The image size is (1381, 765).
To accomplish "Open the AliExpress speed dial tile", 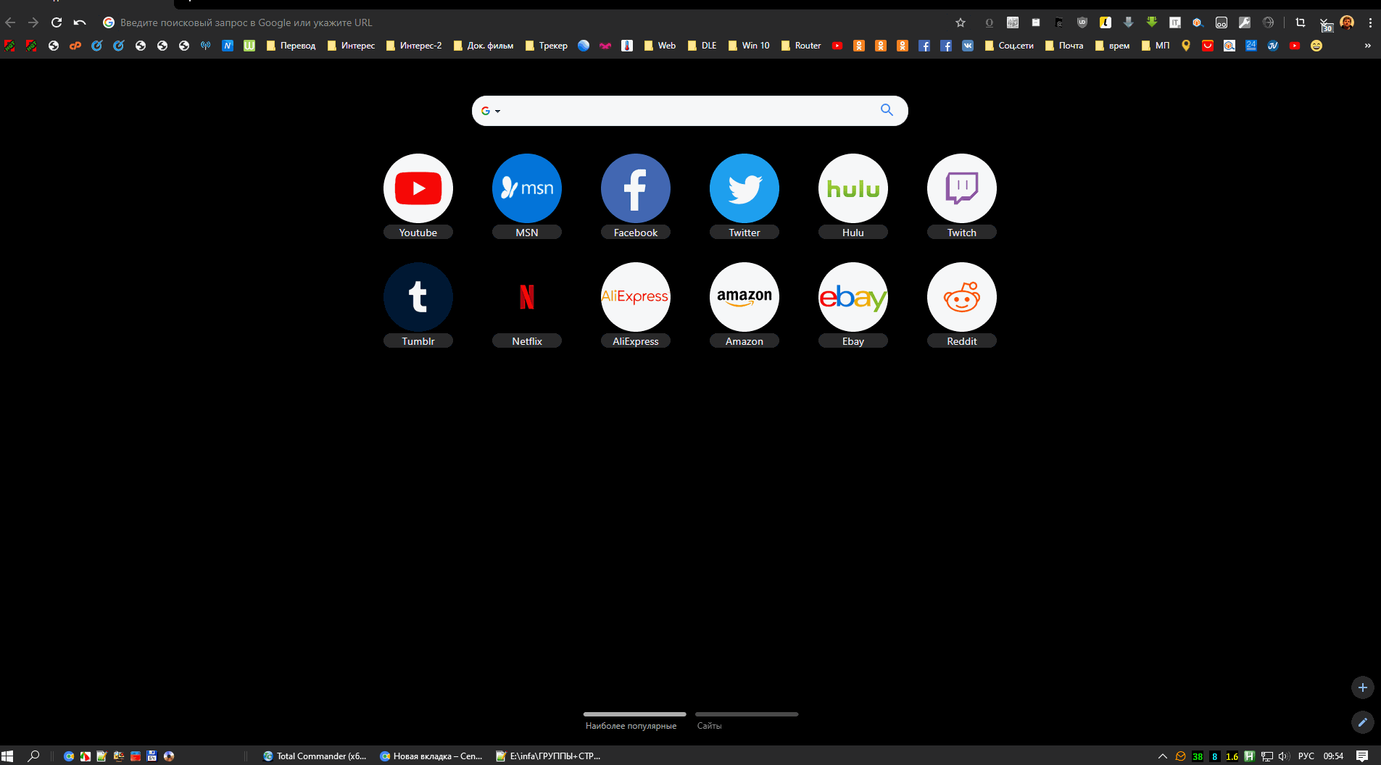I will (x=636, y=297).
